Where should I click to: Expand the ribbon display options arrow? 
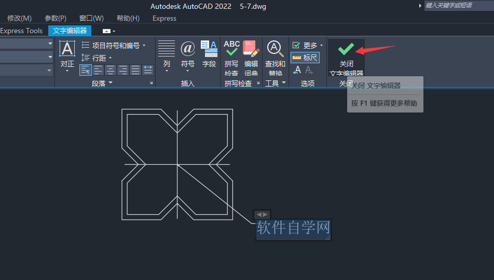click(114, 31)
